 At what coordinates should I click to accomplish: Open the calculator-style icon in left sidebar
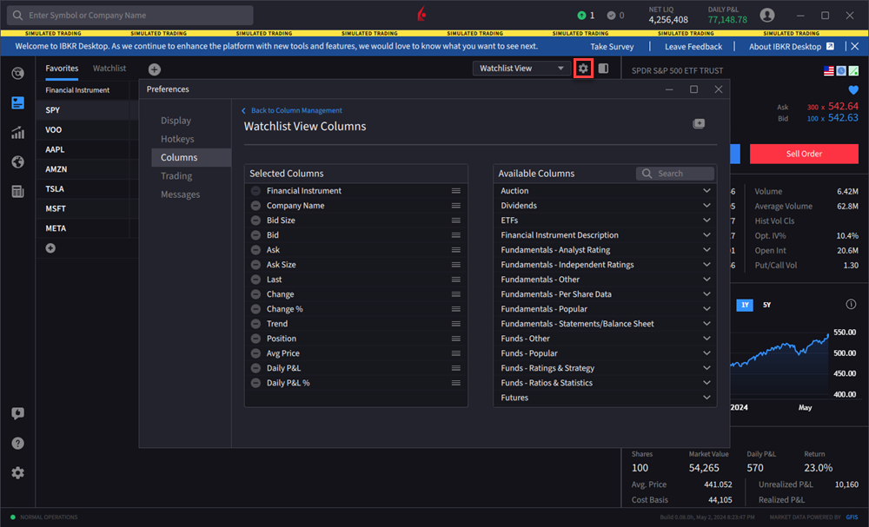(17, 191)
